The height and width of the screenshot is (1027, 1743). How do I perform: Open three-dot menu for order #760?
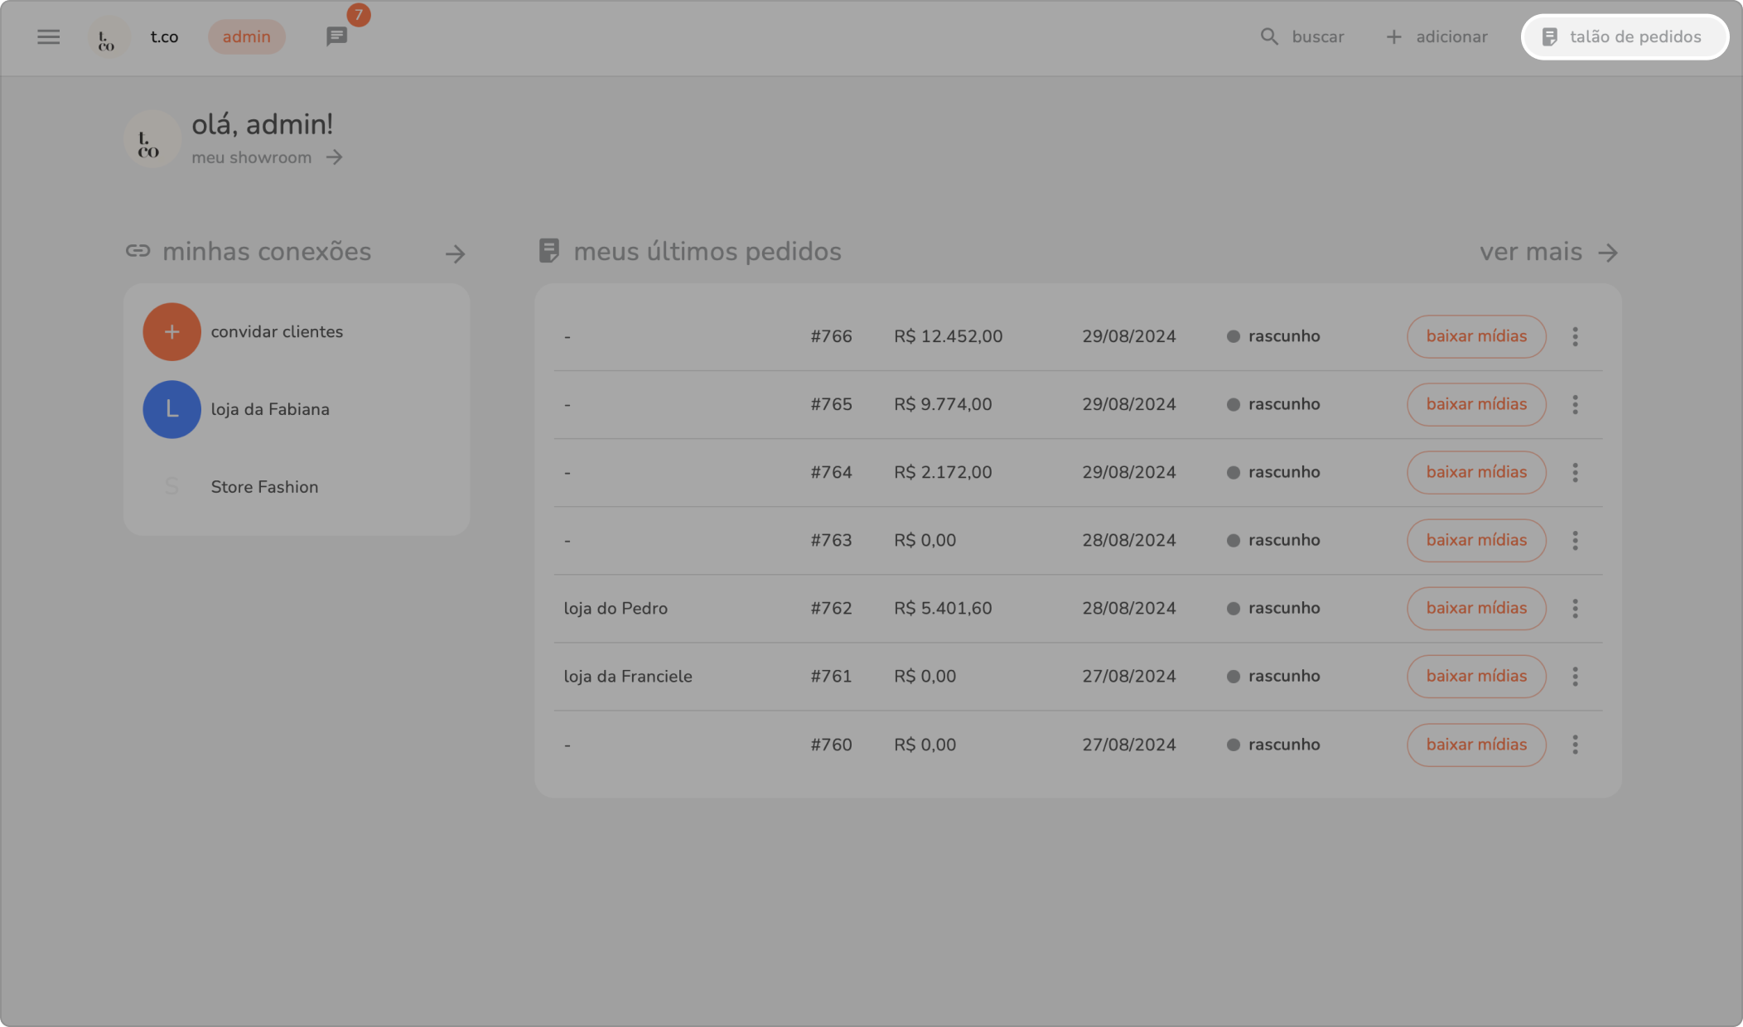pos(1575,745)
